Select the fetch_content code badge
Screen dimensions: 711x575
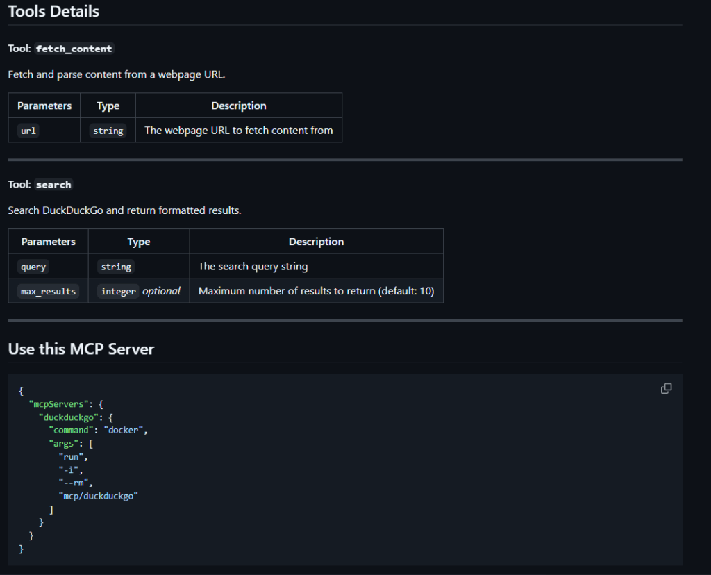pyautogui.click(x=74, y=49)
